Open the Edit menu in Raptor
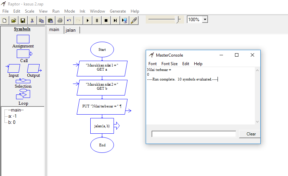The height and width of the screenshot is (176, 288). coord(17,11)
